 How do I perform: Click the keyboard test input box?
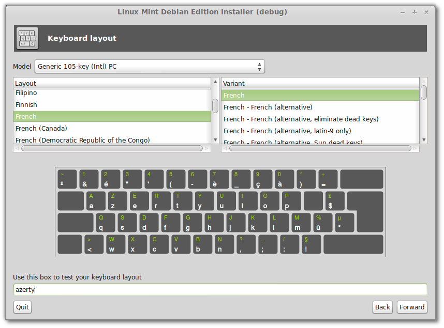[x=220, y=290]
